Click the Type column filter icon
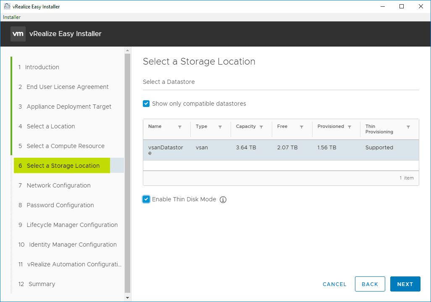This screenshot has width=431, height=302. [x=220, y=127]
